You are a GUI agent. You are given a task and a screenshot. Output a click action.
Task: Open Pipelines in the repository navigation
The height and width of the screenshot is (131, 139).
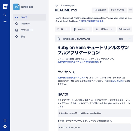(29, 24)
